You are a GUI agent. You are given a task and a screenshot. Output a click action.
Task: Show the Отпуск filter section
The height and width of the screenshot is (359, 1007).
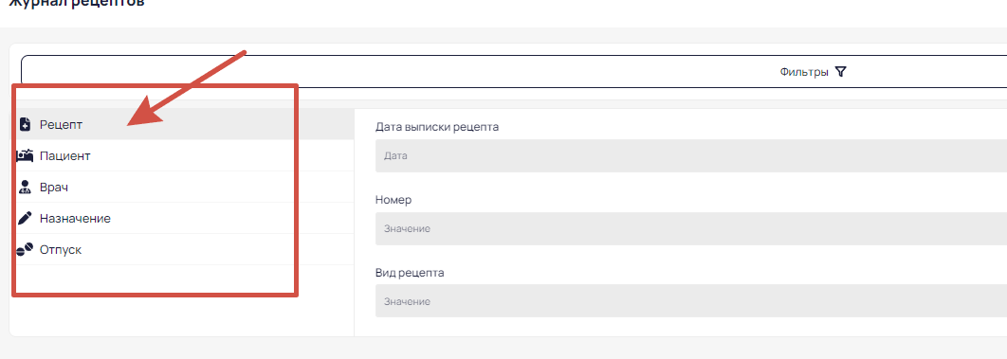click(x=183, y=250)
